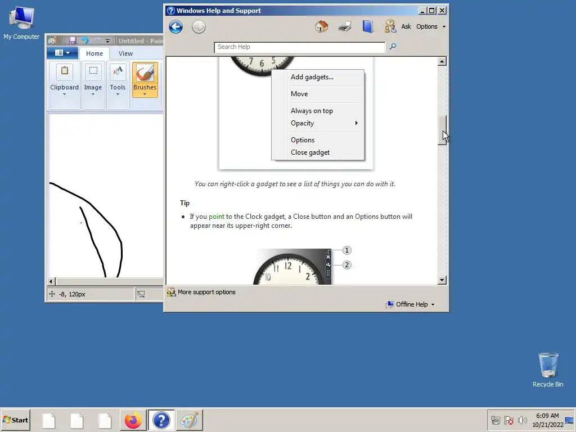Viewport: 576px width, 432px height.
Task: Follow the green 'point' glossary link
Action: tap(217, 217)
